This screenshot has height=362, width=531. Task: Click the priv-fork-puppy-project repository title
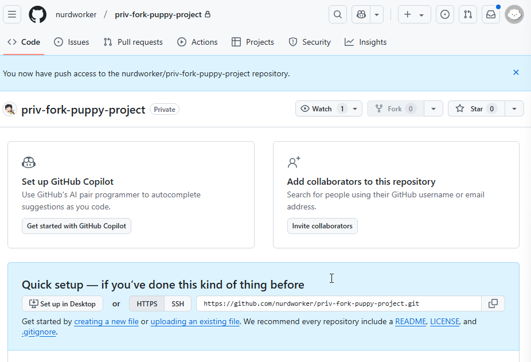[x=83, y=110]
